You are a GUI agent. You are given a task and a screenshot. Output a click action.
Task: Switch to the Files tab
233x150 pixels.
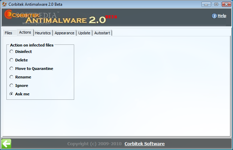(x=10, y=33)
